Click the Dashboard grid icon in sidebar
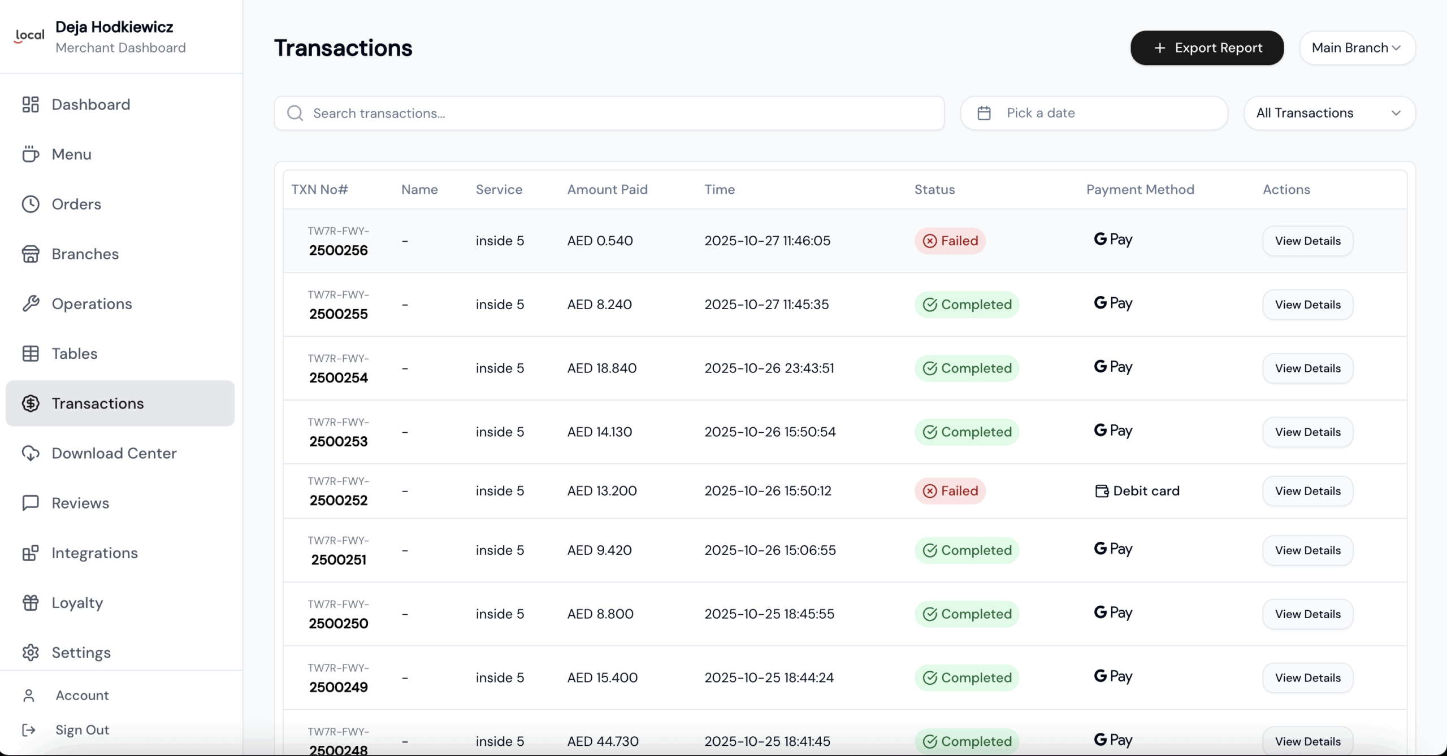 31,105
